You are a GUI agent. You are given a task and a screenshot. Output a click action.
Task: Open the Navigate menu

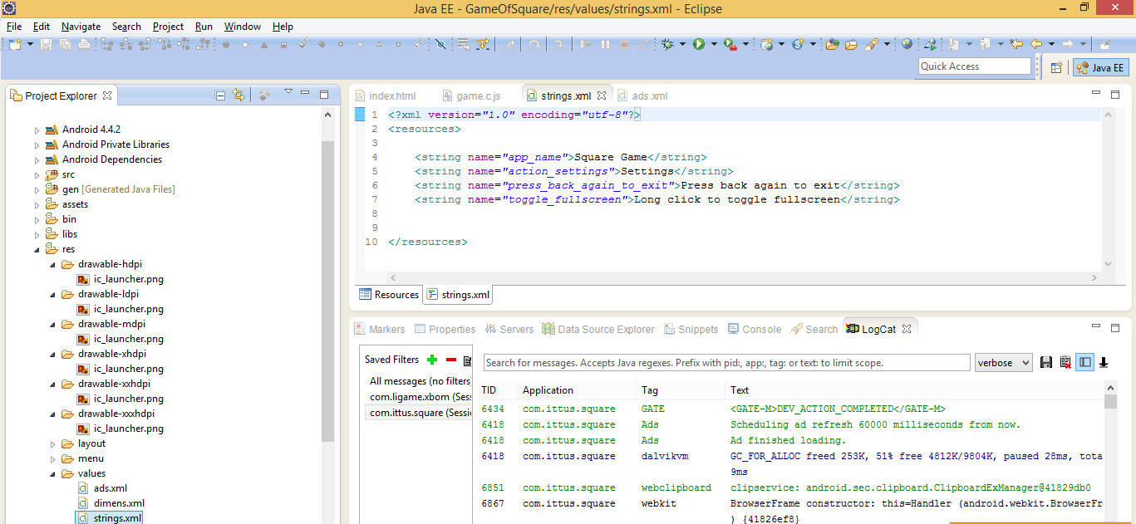pyautogui.click(x=81, y=27)
